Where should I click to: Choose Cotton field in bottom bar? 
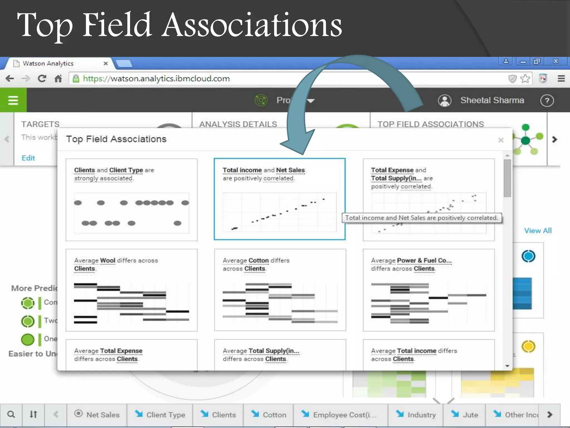268,414
